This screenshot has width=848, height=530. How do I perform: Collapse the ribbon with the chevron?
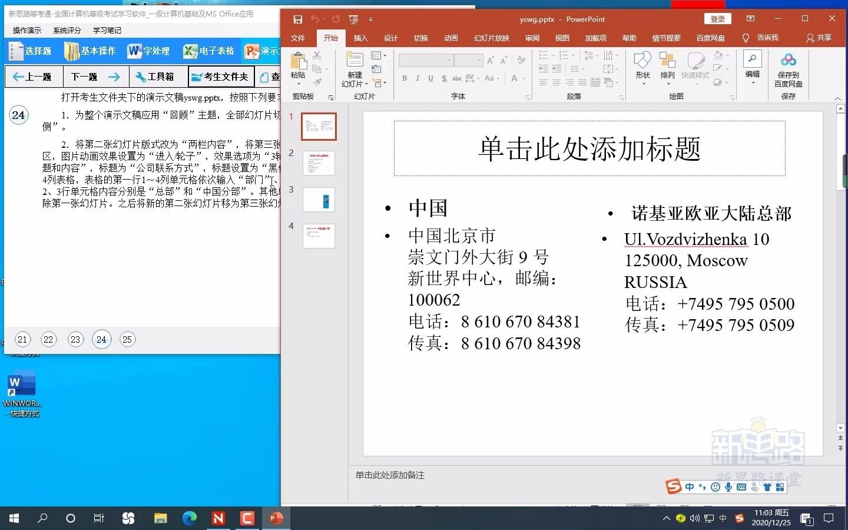[x=837, y=98]
